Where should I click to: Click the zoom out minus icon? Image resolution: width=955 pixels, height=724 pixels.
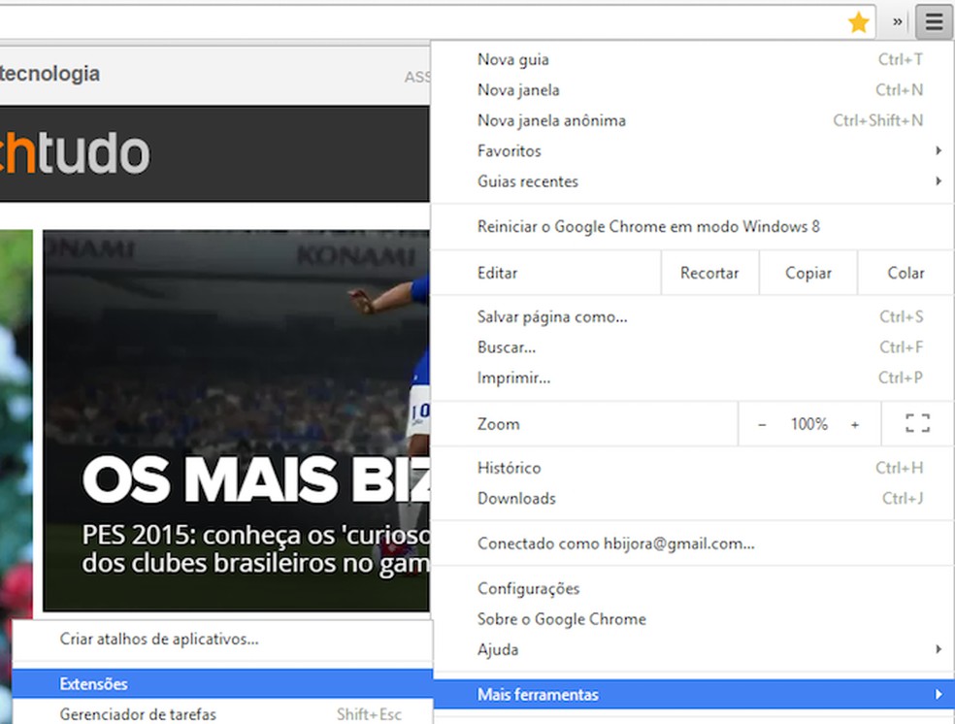coord(762,423)
